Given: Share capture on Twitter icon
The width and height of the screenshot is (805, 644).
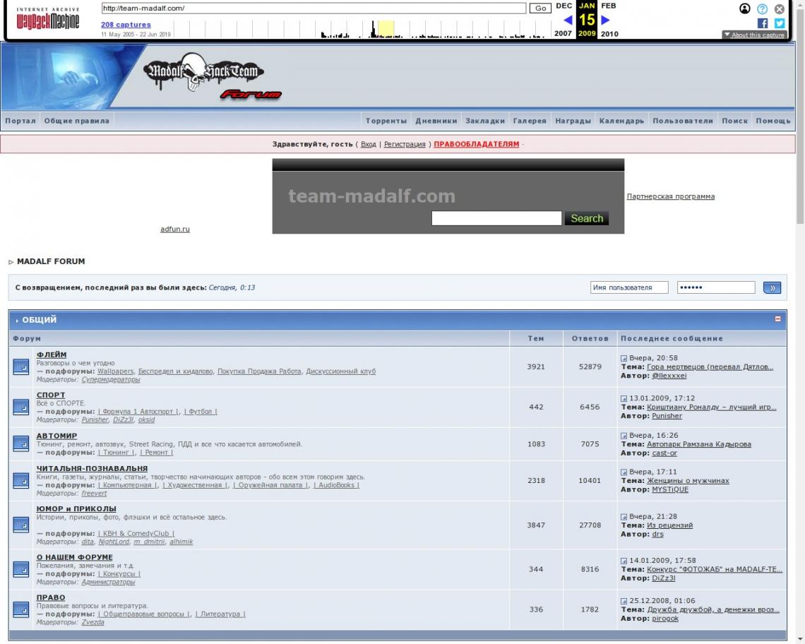Looking at the screenshot, I should (780, 23).
